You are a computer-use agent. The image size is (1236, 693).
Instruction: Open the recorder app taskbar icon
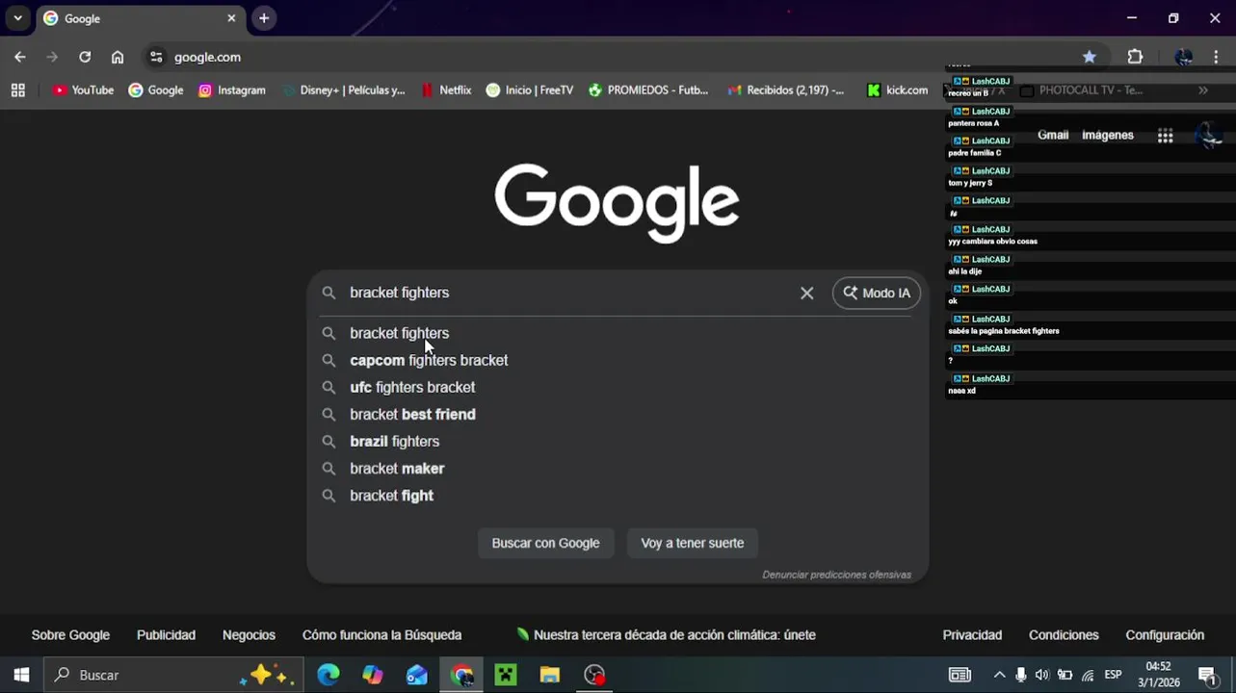coord(594,675)
